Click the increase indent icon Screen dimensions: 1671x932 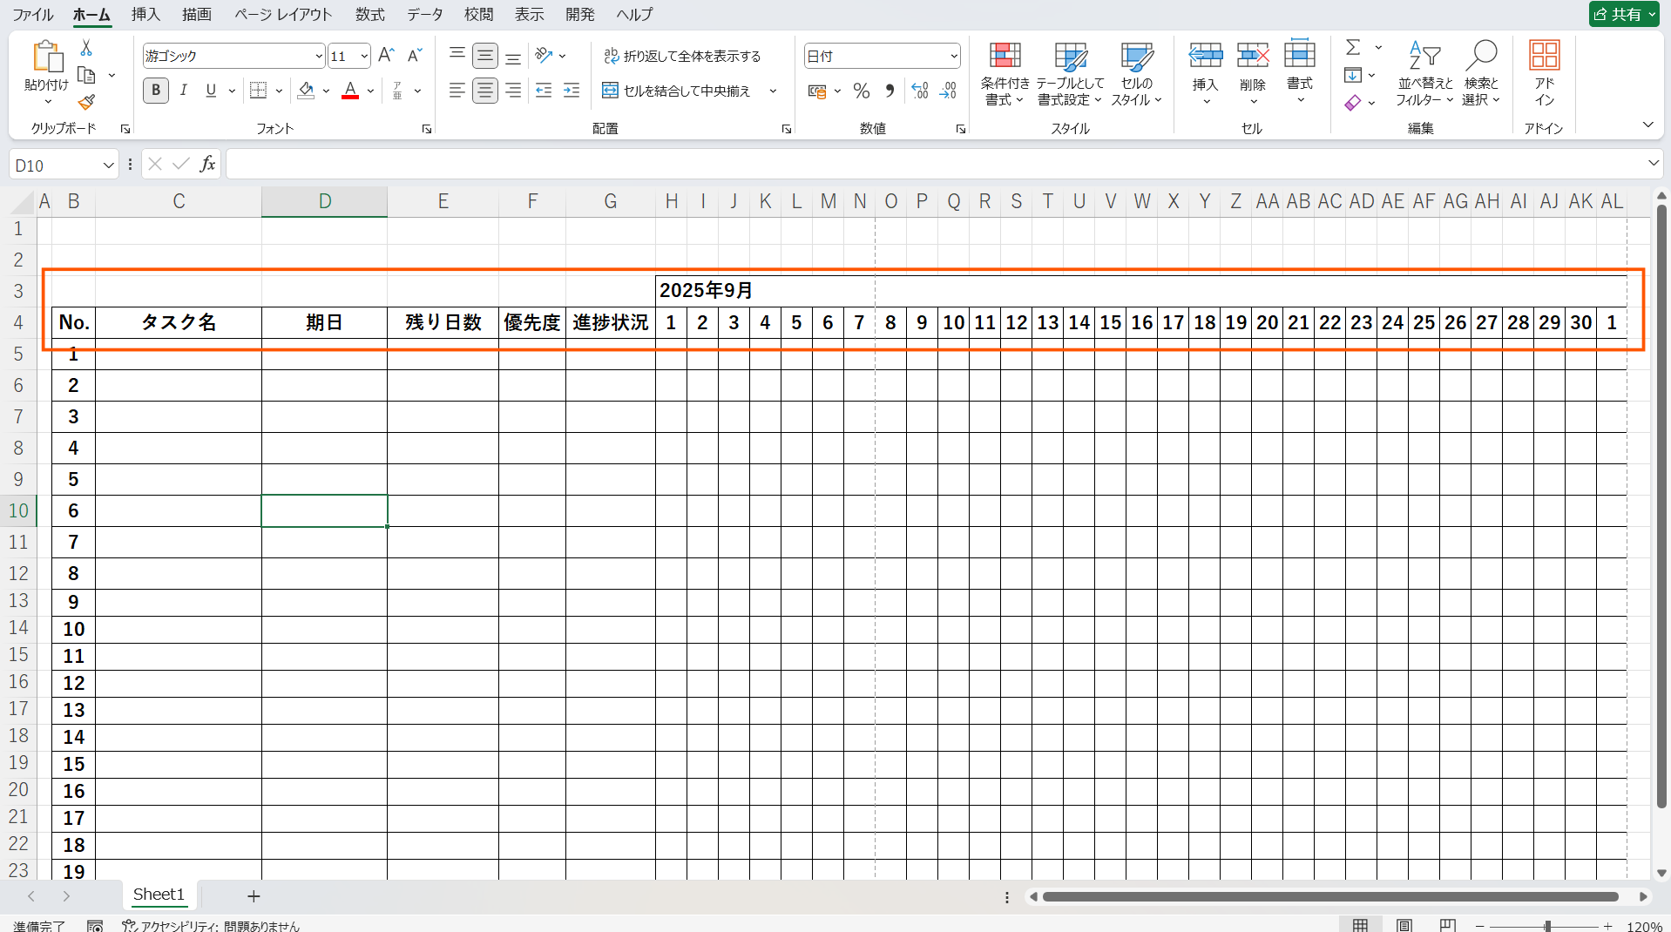click(x=572, y=91)
